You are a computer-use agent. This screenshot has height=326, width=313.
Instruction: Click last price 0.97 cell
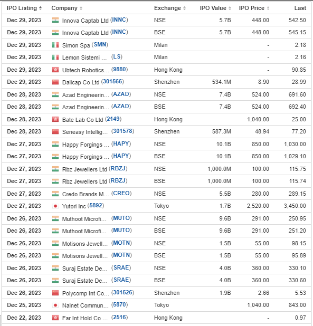tap(300, 318)
